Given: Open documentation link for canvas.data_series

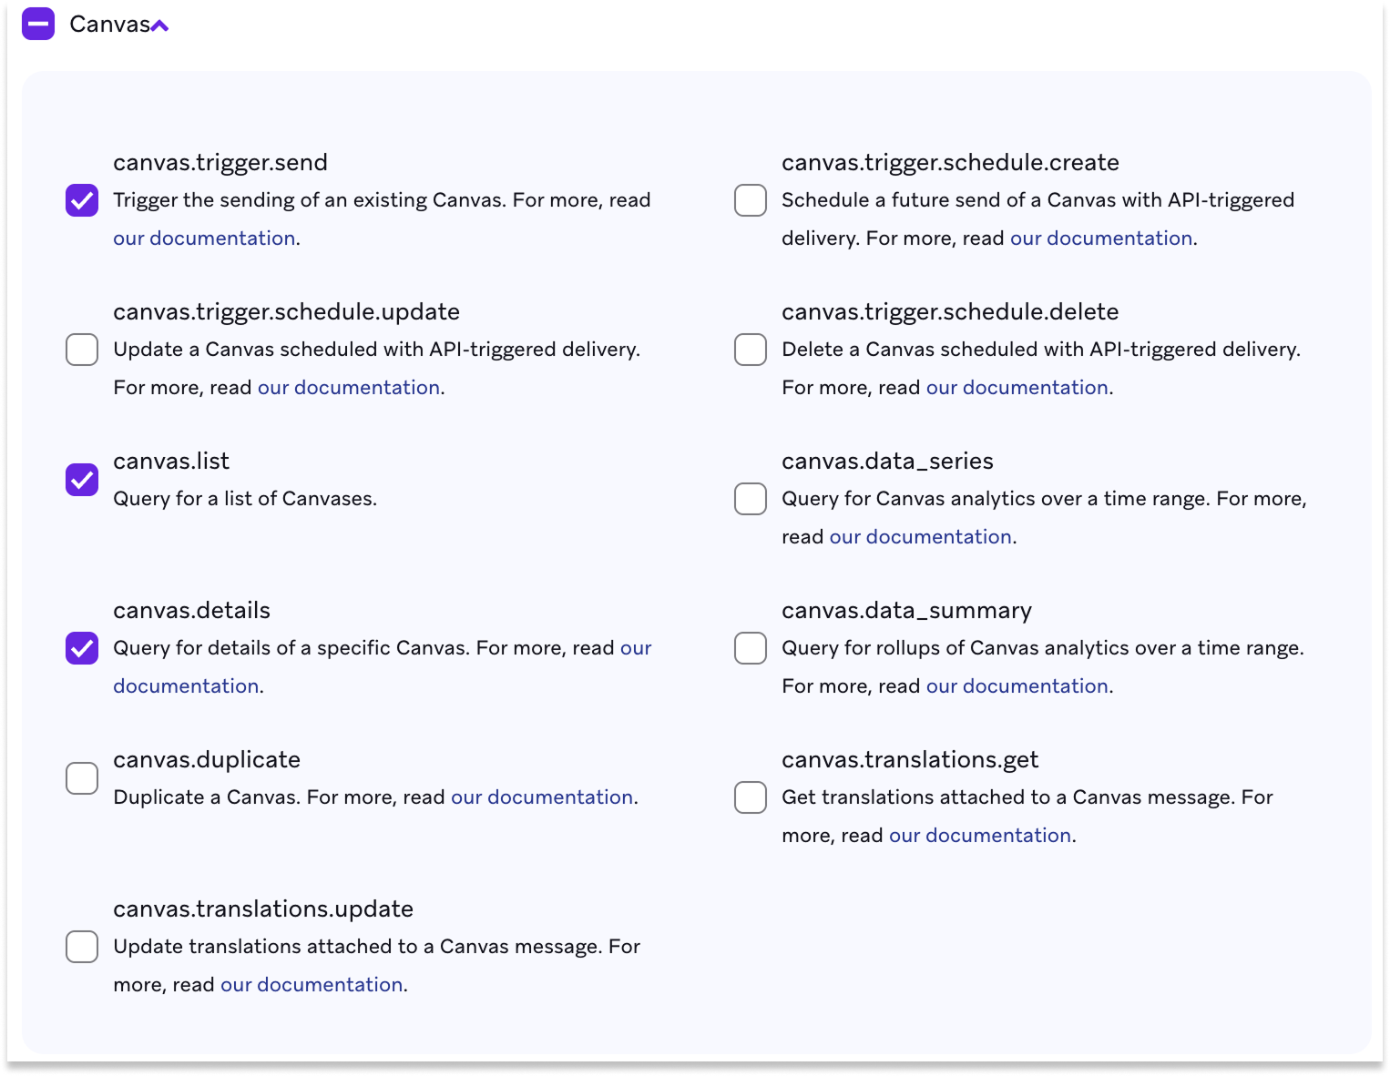Looking at the screenshot, I should pos(920,537).
